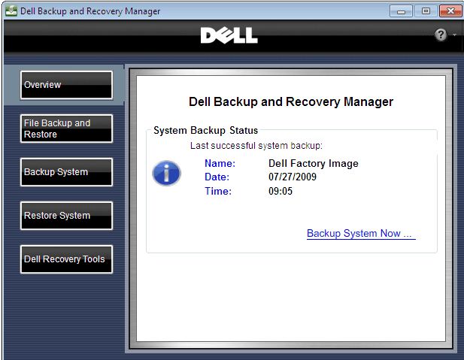Click the backup date 07/27/2009

click(293, 177)
